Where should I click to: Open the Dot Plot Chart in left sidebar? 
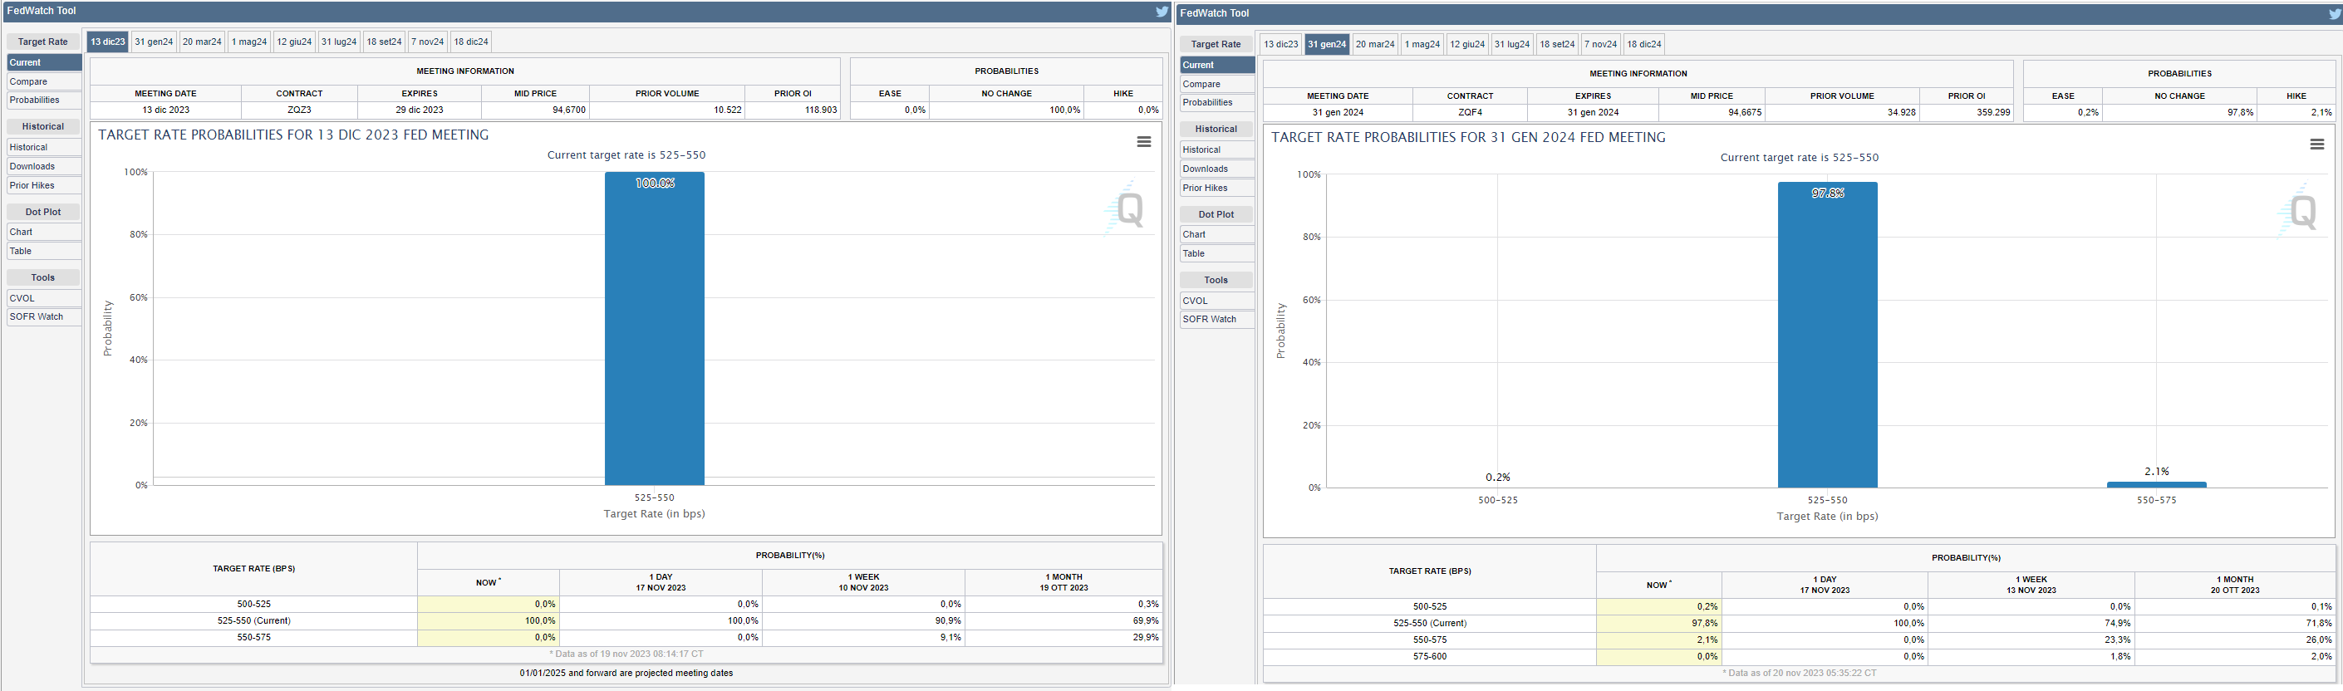tap(44, 232)
